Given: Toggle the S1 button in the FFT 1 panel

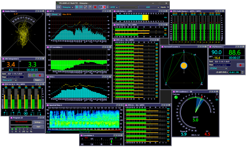Looking at the screenshot, I should [48, 14].
